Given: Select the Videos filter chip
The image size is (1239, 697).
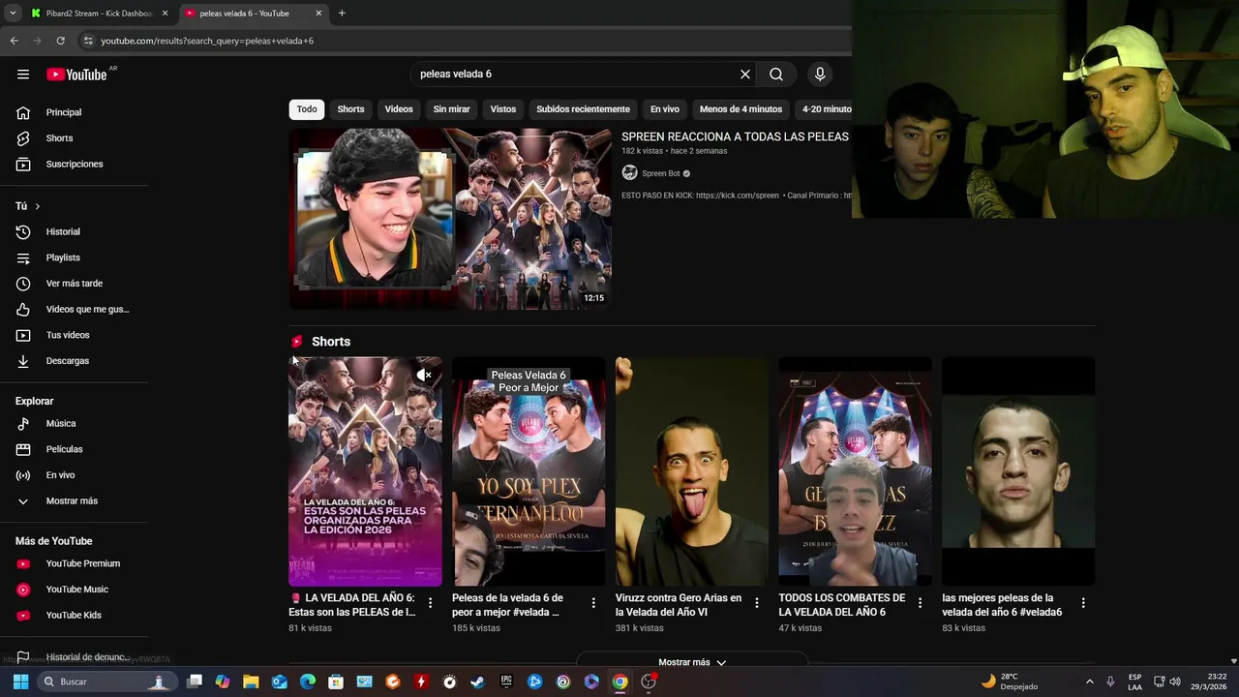Looking at the screenshot, I should tap(399, 109).
